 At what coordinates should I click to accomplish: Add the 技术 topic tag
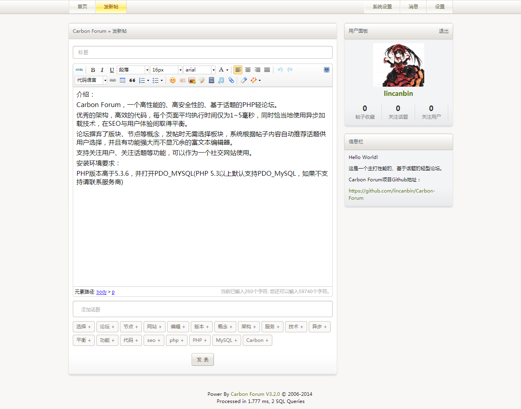[x=296, y=327]
